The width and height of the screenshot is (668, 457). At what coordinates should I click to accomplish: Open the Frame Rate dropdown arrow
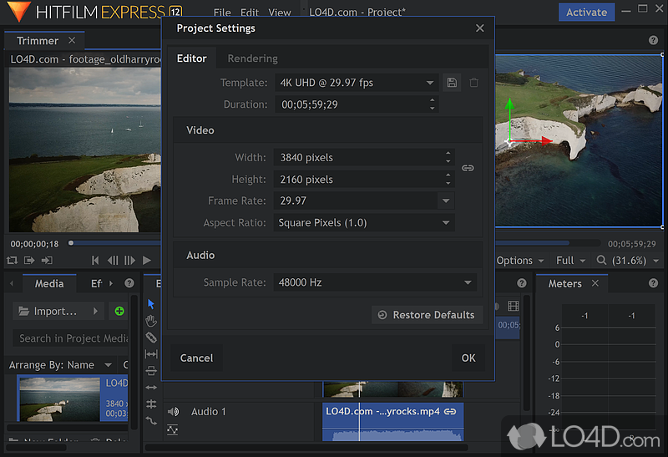(x=446, y=201)
